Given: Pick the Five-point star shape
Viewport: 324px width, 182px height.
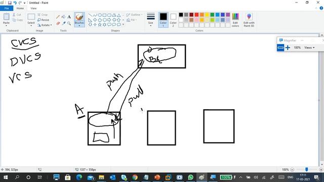Looking at the screenshot, I should tap(100, 25).
